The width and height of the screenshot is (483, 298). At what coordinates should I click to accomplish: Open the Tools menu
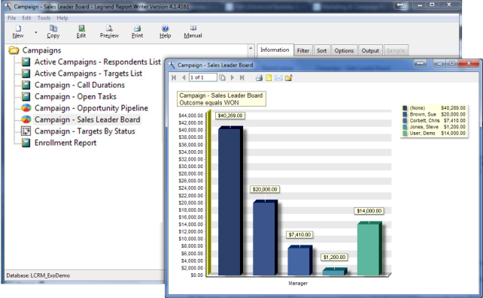44,18
